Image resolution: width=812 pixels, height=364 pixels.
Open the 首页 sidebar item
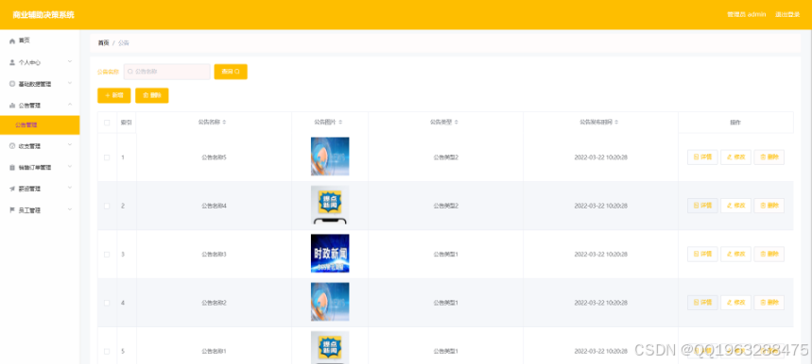40,41
